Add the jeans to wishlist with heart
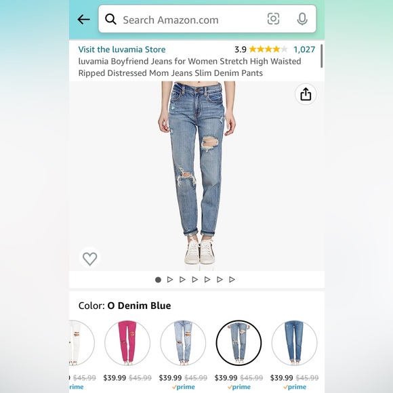393x393 pixels. [x=89, y=258]
